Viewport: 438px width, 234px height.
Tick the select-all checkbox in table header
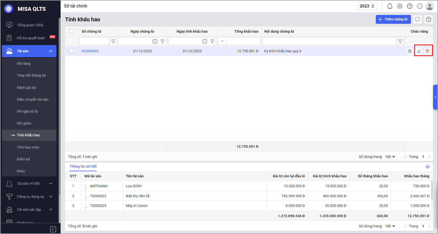71,31
